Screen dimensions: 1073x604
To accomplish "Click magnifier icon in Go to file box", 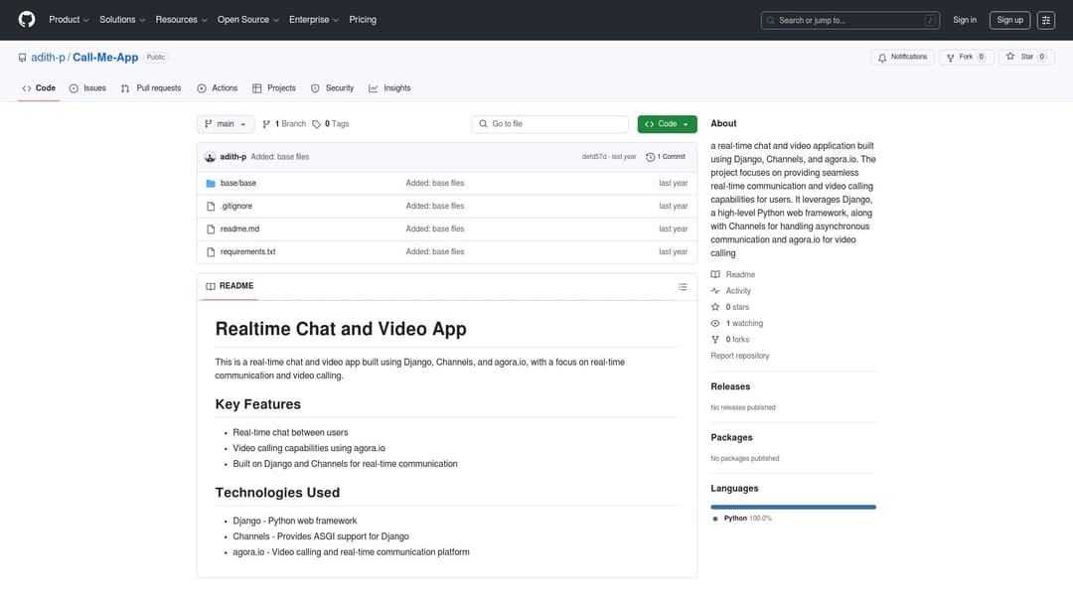I will (483, 124).
